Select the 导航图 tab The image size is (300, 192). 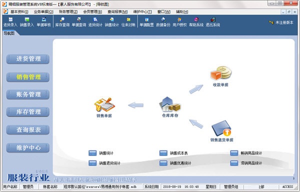pos(9,33)
